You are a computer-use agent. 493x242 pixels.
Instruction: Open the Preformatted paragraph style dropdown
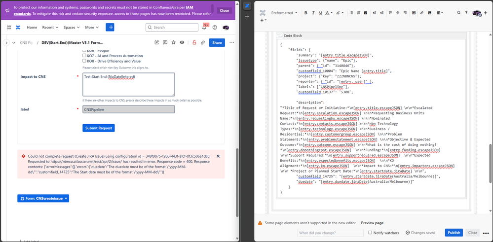coord(284,13)
